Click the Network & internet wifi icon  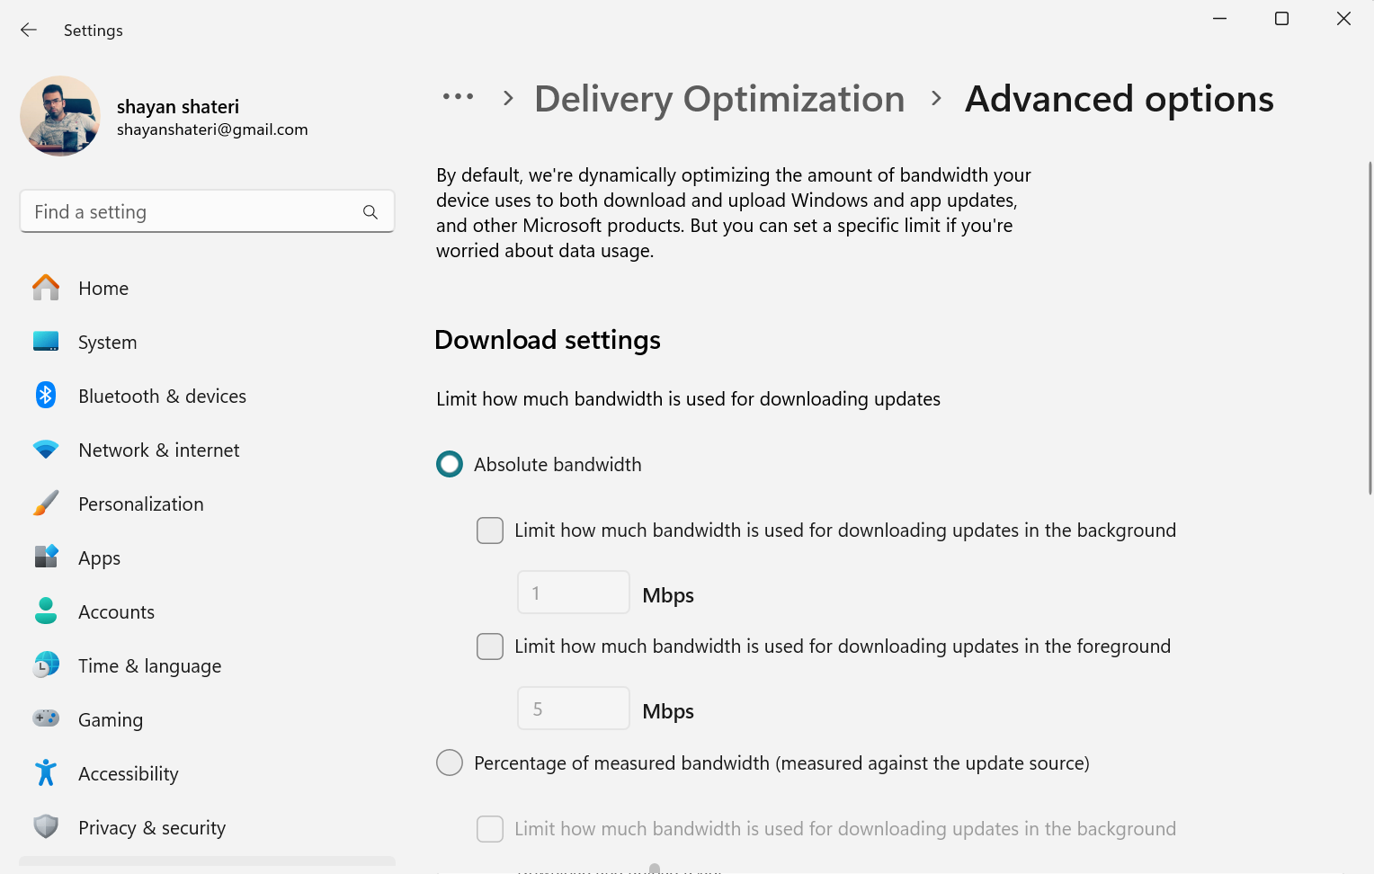pos(46,450)
